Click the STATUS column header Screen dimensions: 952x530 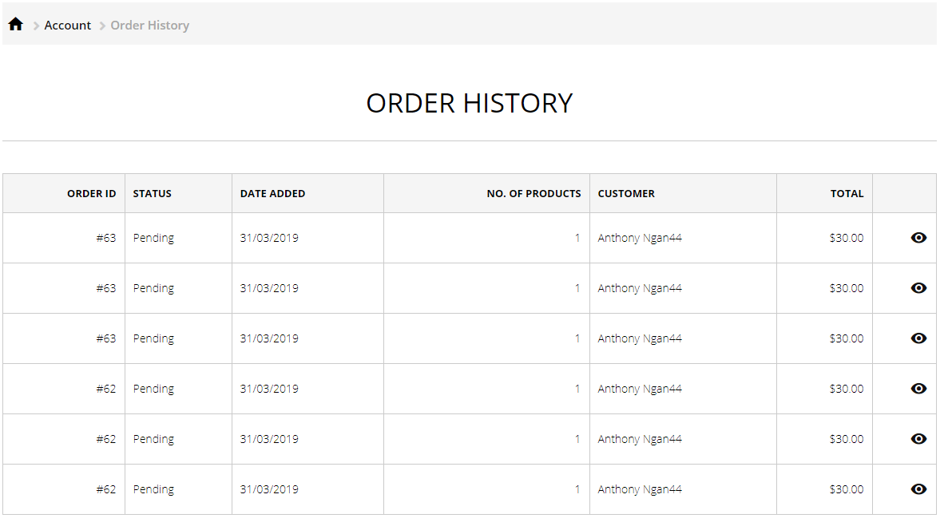153,194
